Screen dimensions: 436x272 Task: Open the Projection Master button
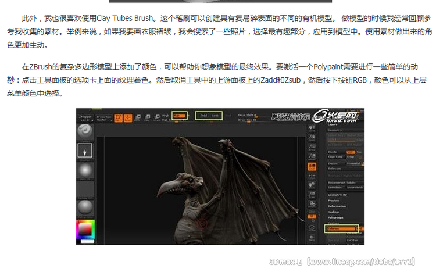pyautogui.click(x=103, y=118)
